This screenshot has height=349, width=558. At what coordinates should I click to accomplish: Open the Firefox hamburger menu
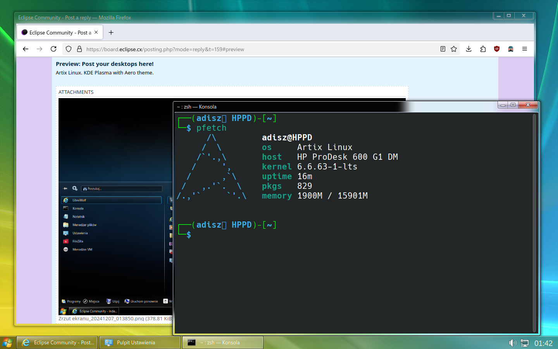pyautogui.click(x=525, y=49)
